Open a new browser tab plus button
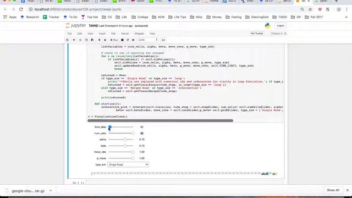This screenshot has height=198, width=352. (336, 1)
